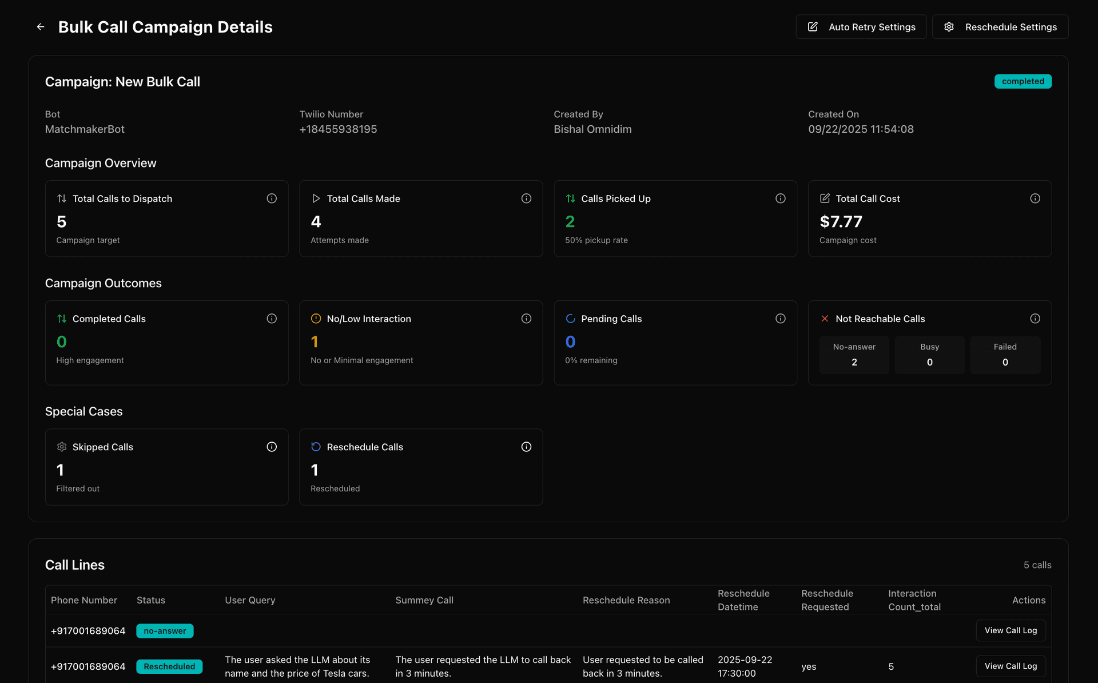Click the info icon on Total Calls Made card

click(526, 198)
